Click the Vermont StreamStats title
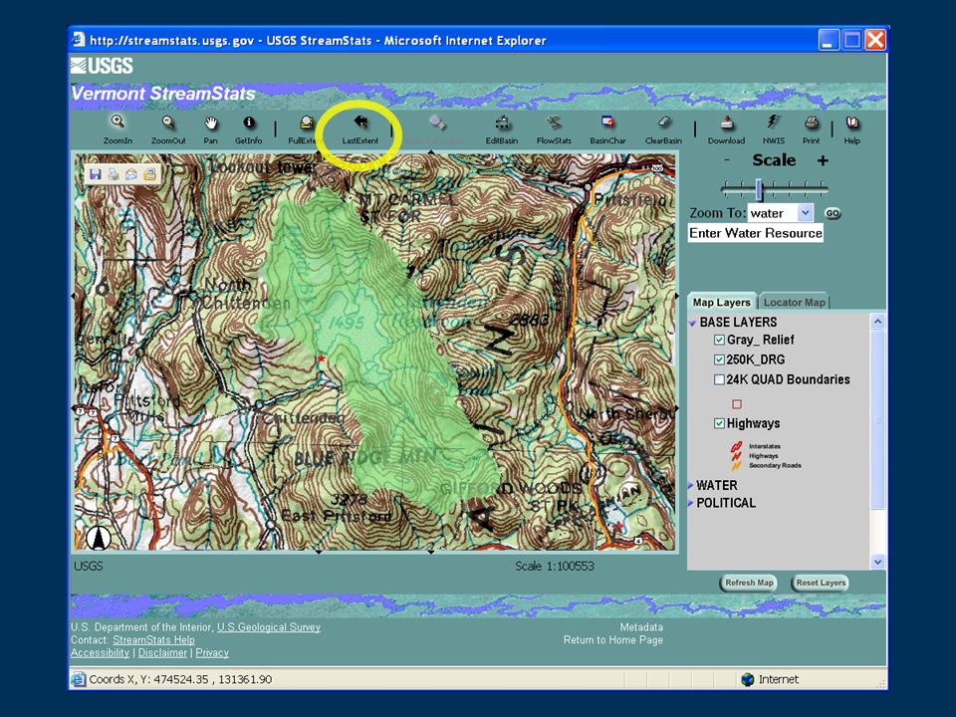The image size is (956, 717). [x=162, y=94]
